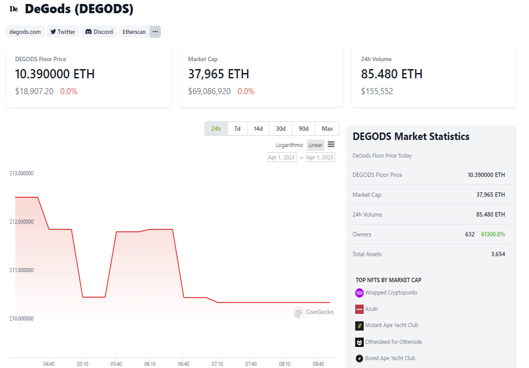The width and height of the screenshot is (529, 368).
Task: Show the Max time range chart
Action: (327, 129)
